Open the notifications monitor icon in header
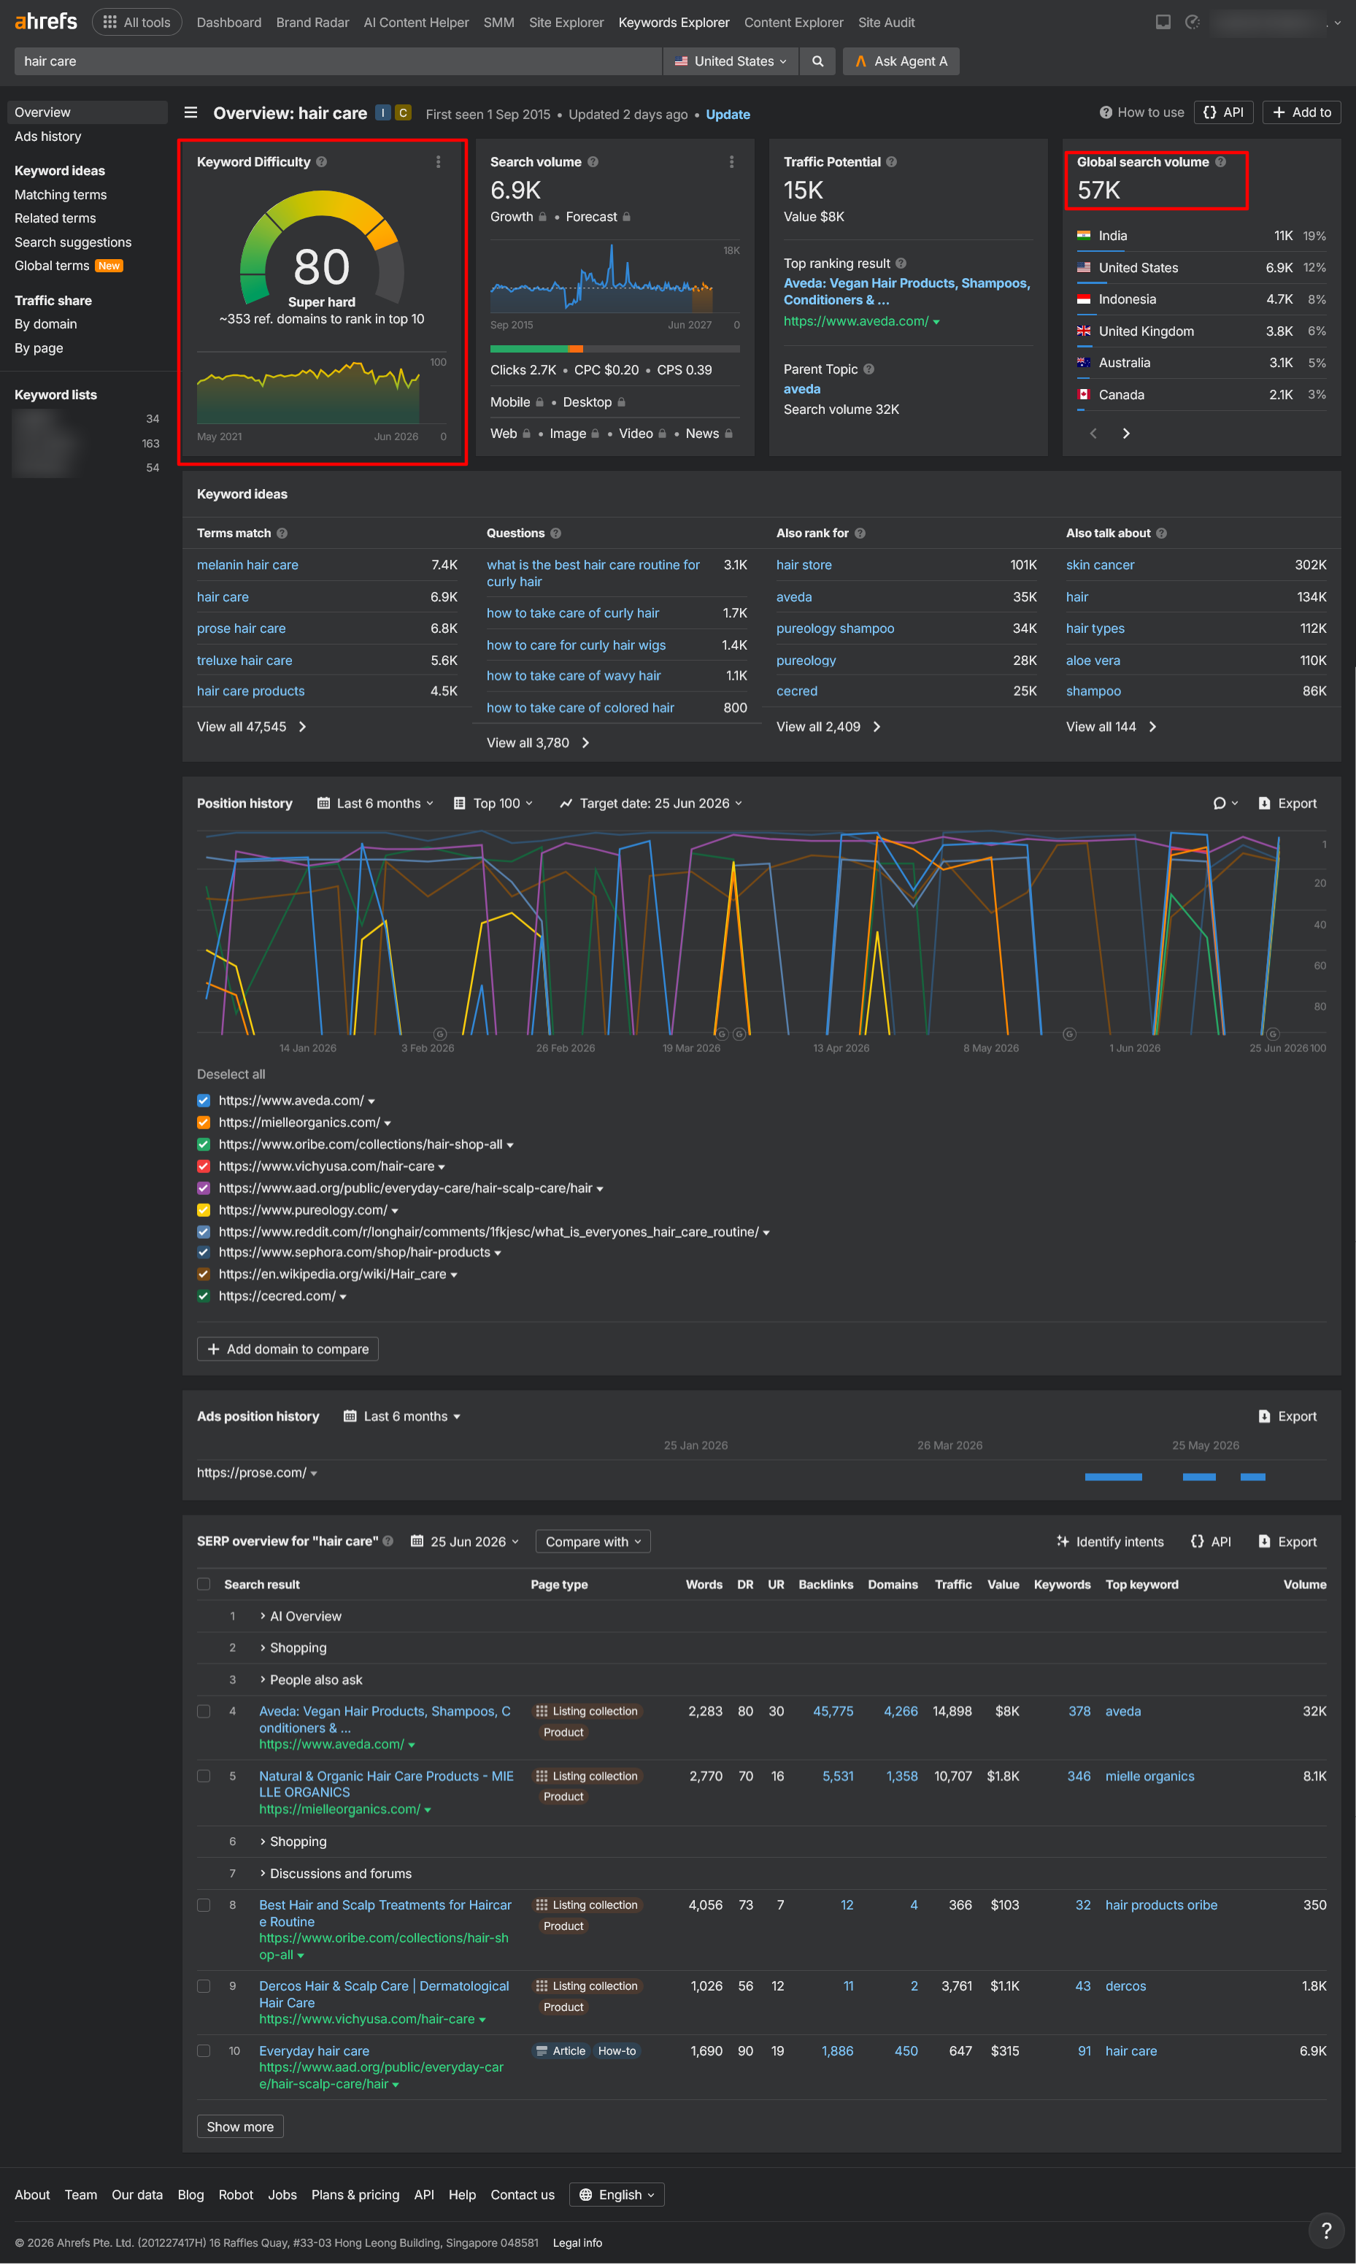The width and height of the screenshot is (1356, 2265). [1163, 22]
